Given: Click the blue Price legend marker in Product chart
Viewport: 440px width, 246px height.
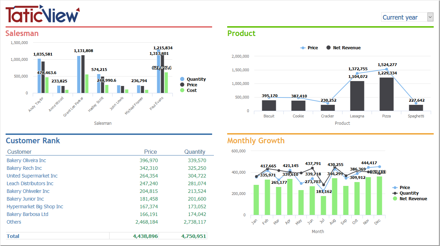Looking at the screenshot, I should coord(303,48).
